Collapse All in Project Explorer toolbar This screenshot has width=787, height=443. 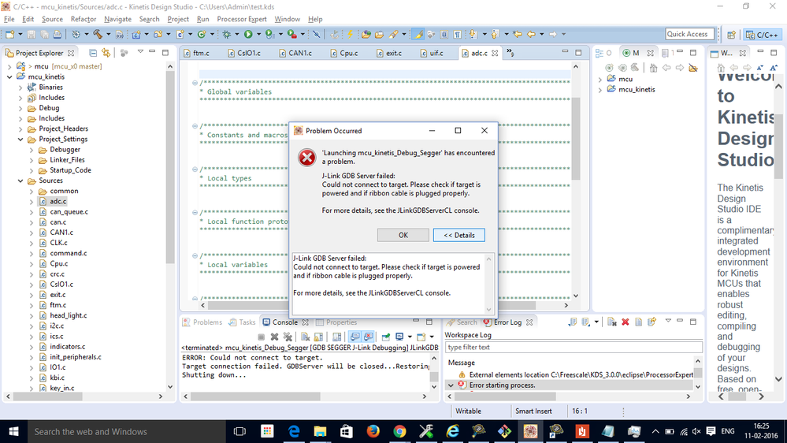click(93, 53)
